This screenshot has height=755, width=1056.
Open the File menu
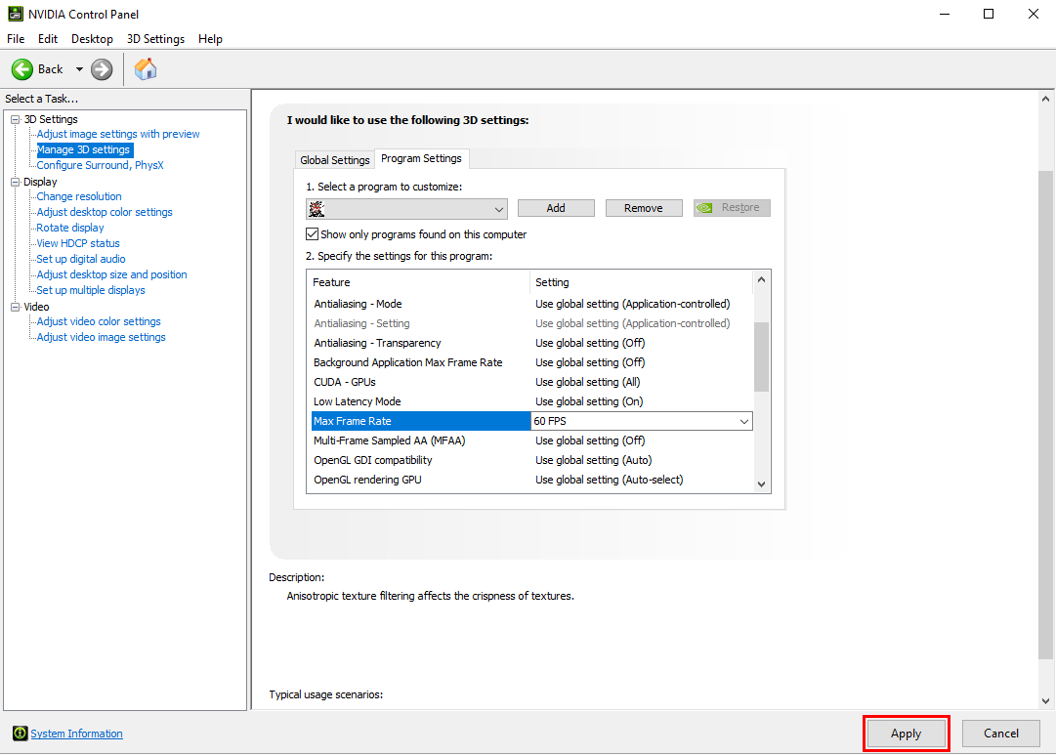click(x=16, y=39)
